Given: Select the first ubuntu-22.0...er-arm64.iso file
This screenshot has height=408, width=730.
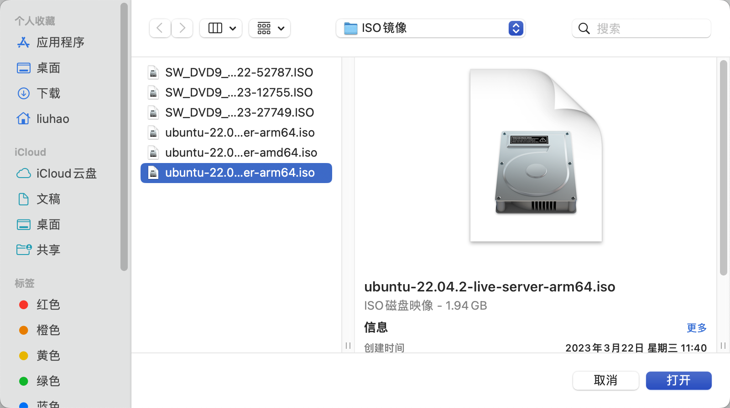Looking at the screenshot, I should tap(236, 133).
